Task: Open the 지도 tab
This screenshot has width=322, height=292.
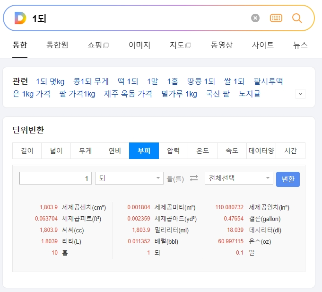Action: [180, 45]
